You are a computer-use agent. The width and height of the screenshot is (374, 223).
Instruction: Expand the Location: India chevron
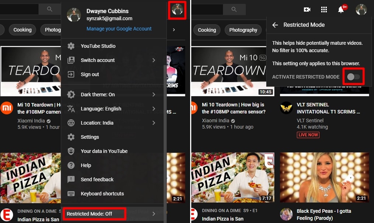coord(154,123)
